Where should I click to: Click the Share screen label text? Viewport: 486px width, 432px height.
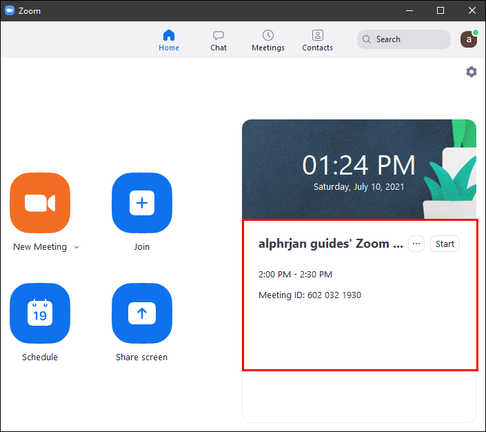(x=141, y=357)
